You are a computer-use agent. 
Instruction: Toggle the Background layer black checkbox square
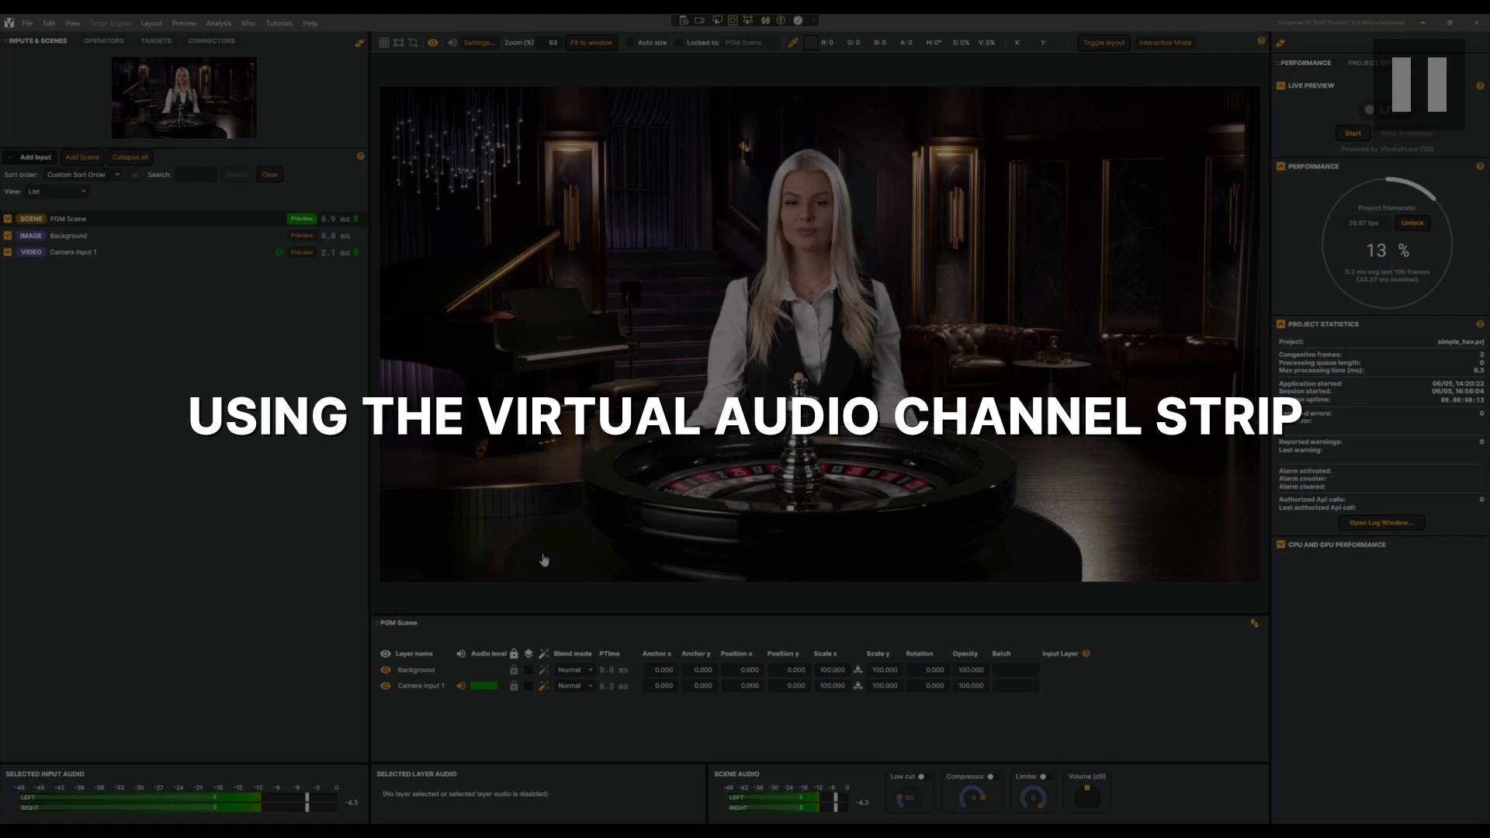click(528, 670)
